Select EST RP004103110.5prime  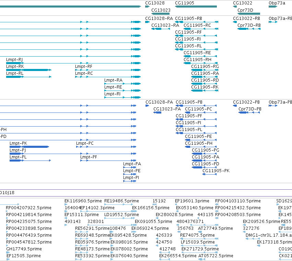238,201
